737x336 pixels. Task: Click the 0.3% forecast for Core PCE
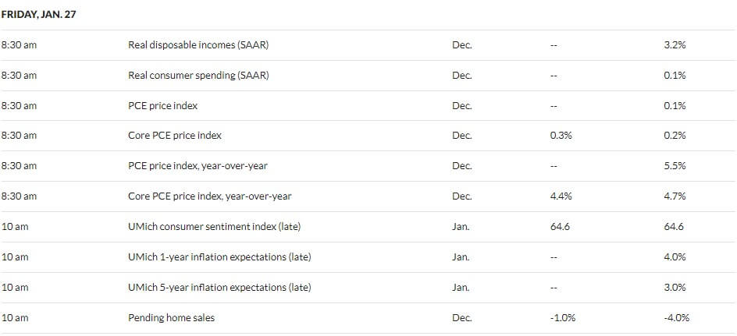561,135
